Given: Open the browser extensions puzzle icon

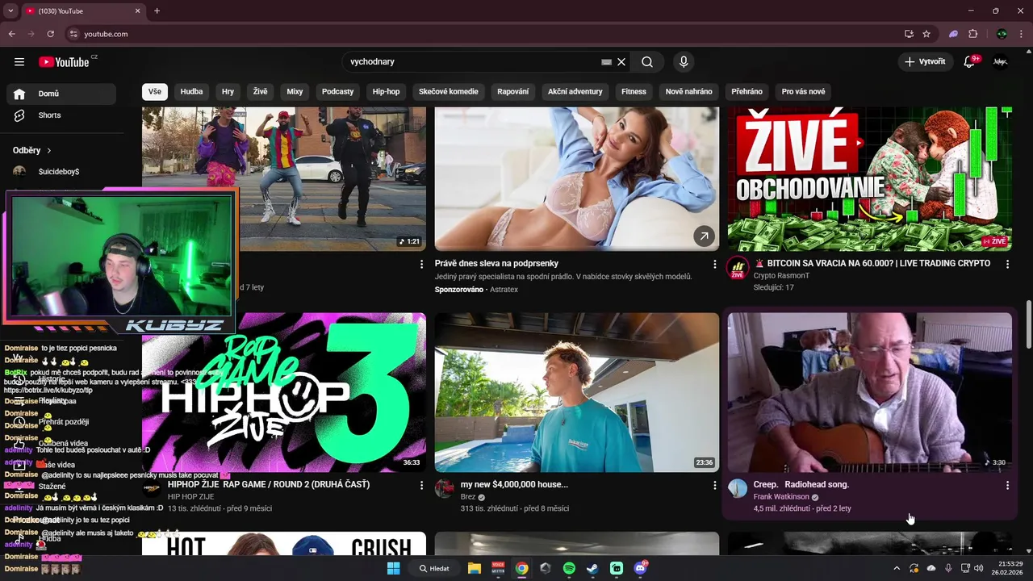Looking at the screenshot, I should click(x=973, y=34).
